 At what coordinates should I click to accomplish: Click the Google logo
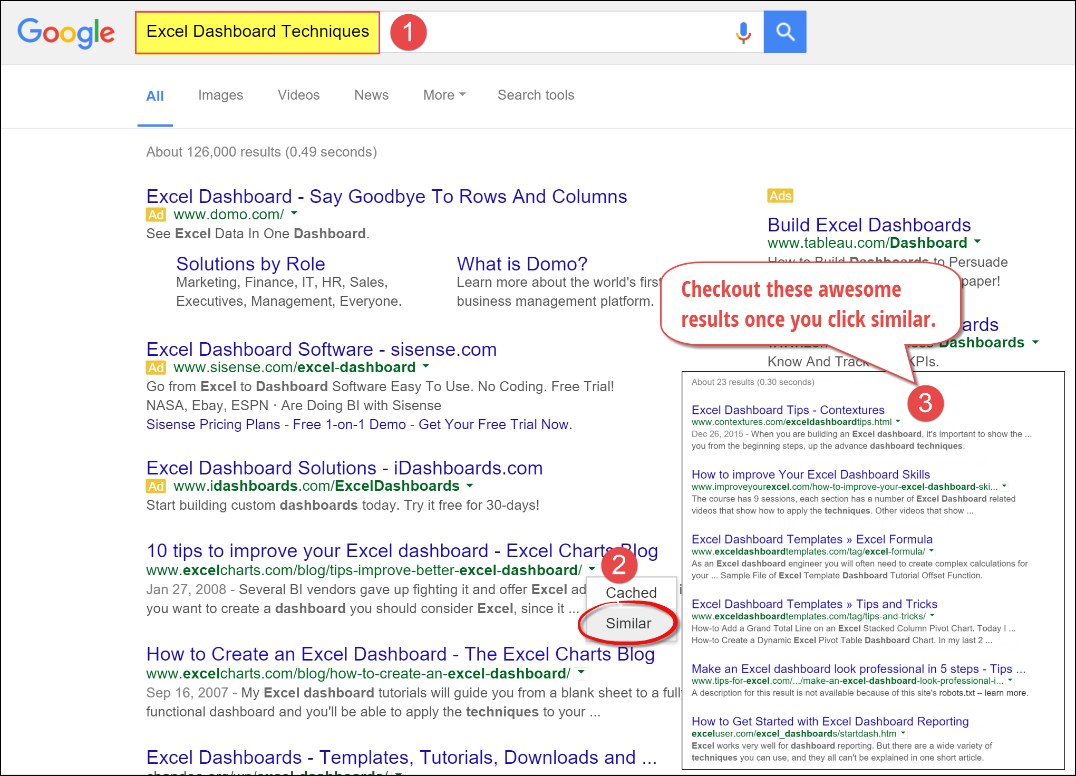[x=66, y=33]
